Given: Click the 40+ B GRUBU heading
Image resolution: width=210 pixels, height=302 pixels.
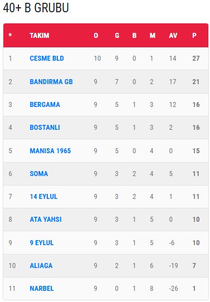Looking at the screenshot, I should [36, 8].
